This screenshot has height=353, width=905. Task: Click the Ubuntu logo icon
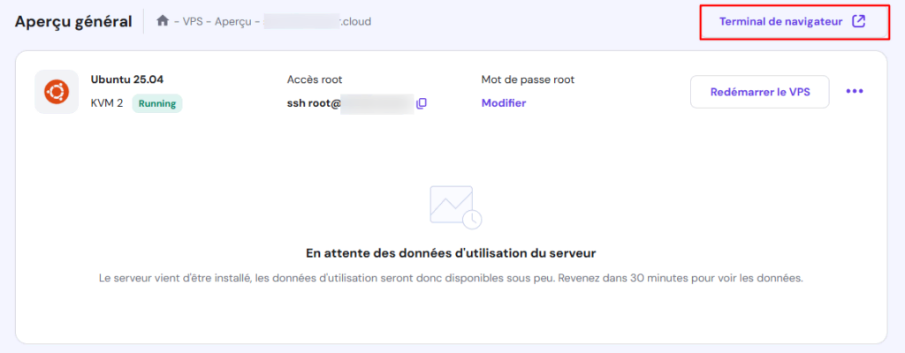(x=57, y=92)
